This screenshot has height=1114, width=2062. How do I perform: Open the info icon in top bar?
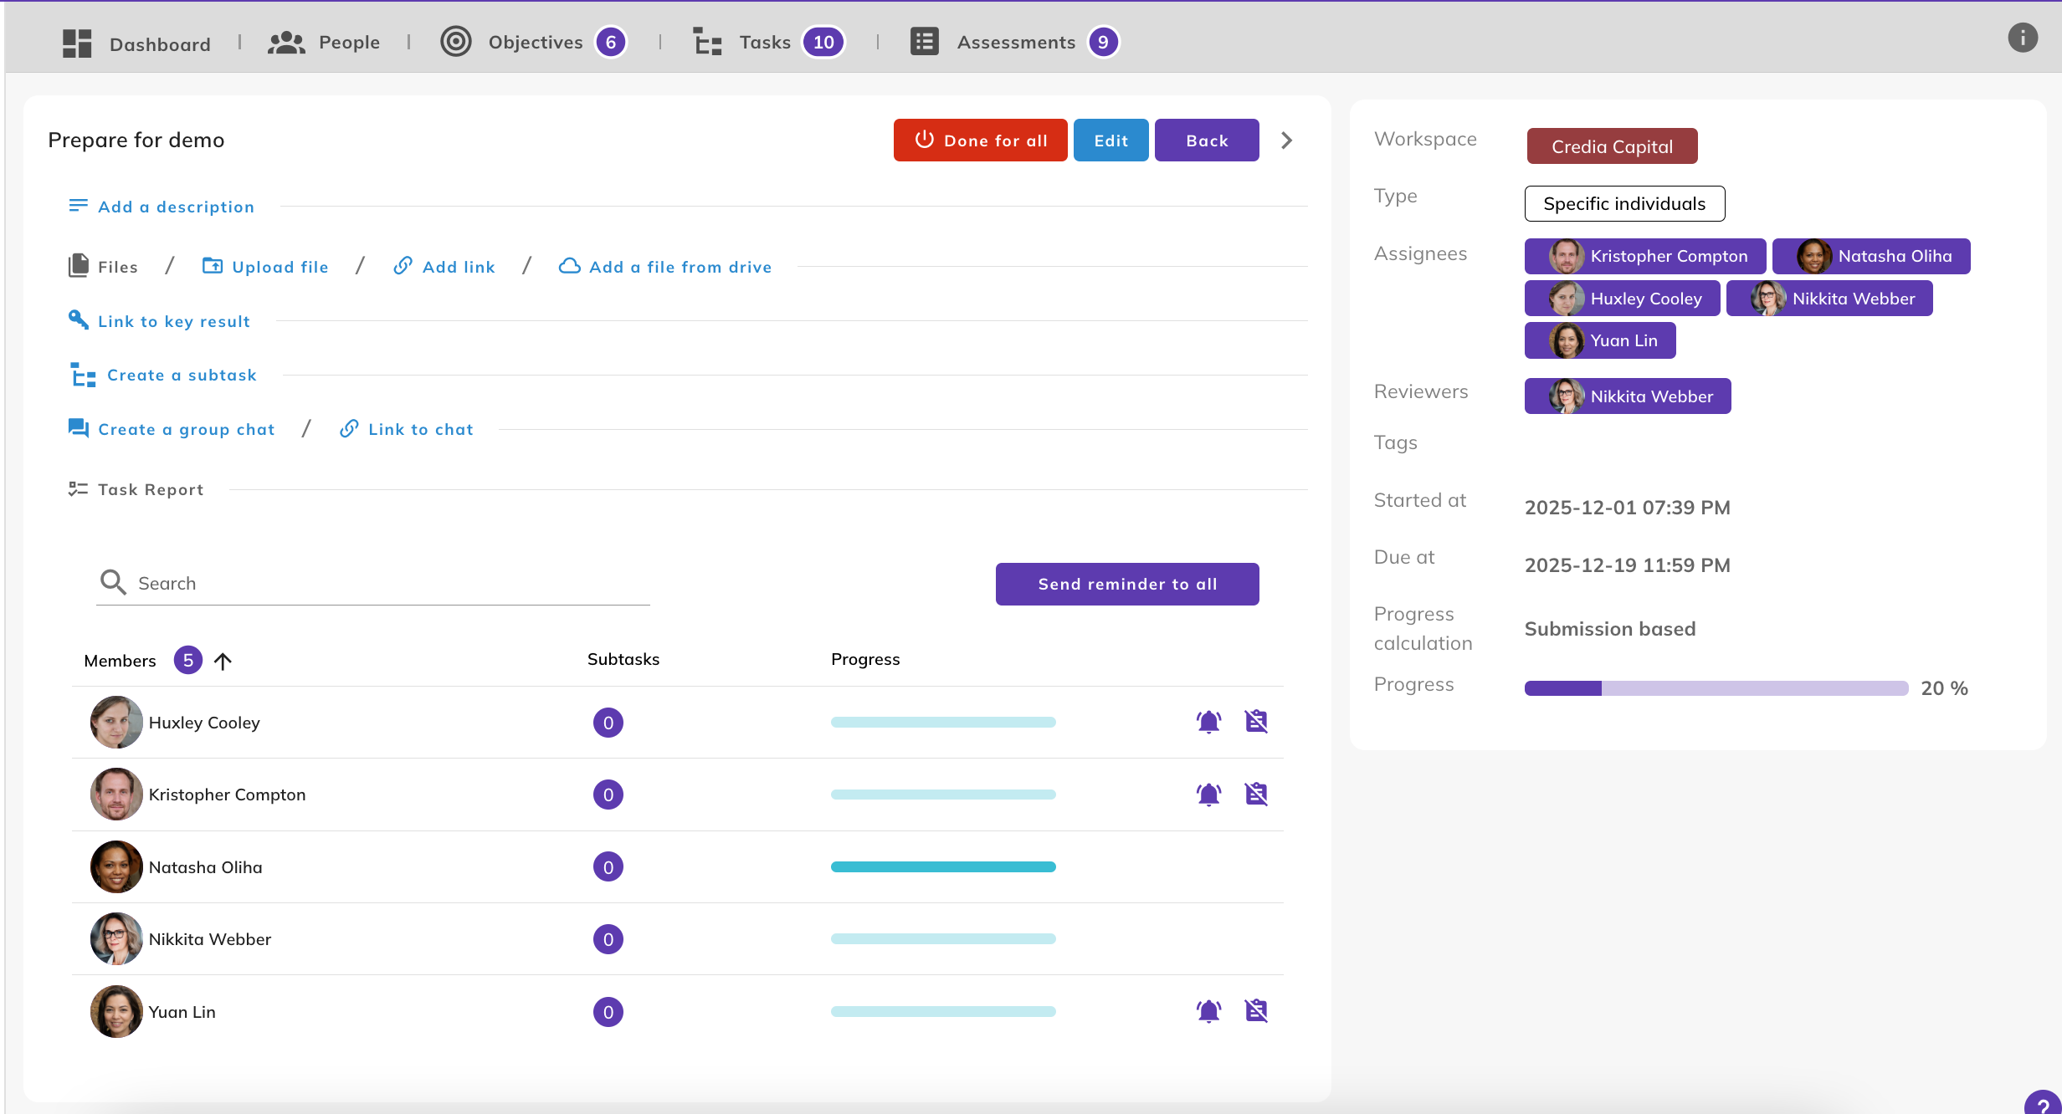click(x=2023, y=38)
